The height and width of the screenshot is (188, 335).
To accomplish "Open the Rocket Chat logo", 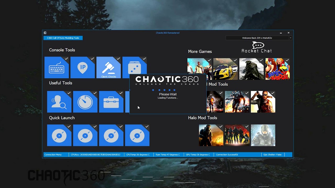I will 257,47.
